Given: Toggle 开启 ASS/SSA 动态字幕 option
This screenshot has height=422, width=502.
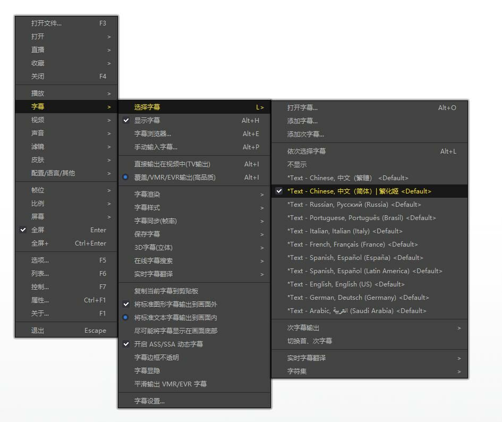Looking at the screenshot, I should [x=168, y=344].
